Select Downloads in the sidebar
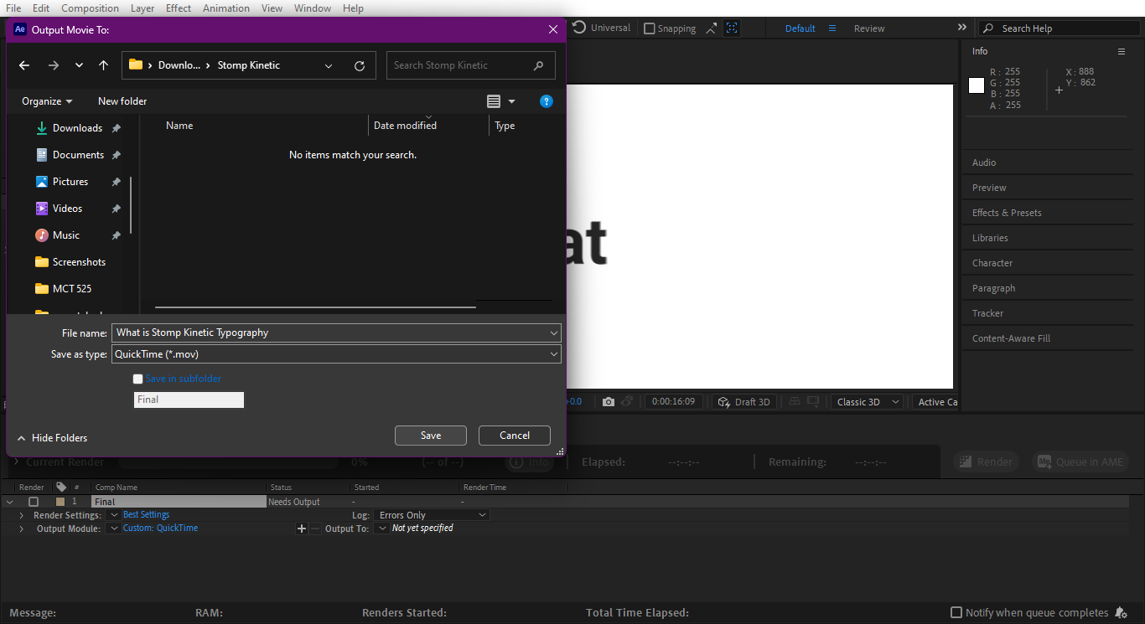The image size is (1145, 624). pyautogui.click(x=77, y=128)
